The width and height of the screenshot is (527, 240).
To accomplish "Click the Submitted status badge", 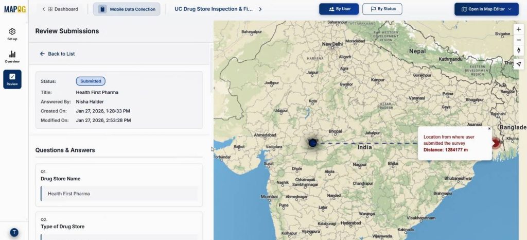I will (91, 81).
